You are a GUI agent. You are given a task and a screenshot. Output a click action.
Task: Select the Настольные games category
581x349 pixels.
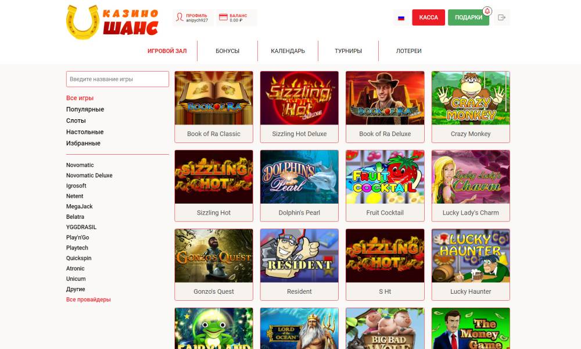tap(85, 131)
